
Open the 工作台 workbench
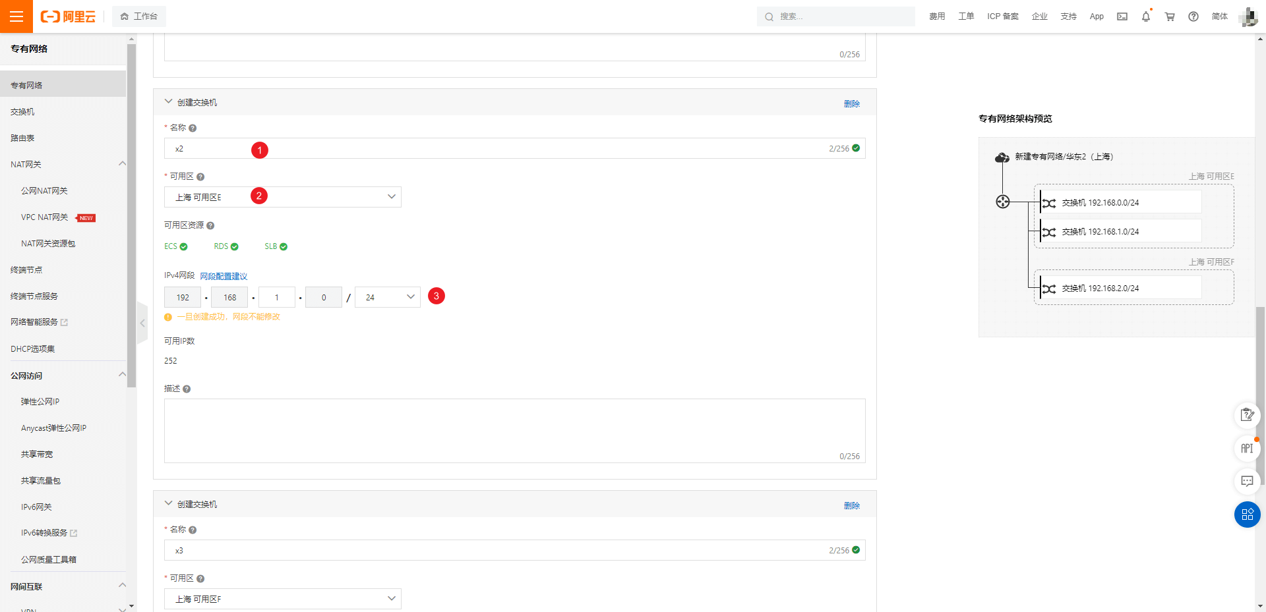click(139, 16)
